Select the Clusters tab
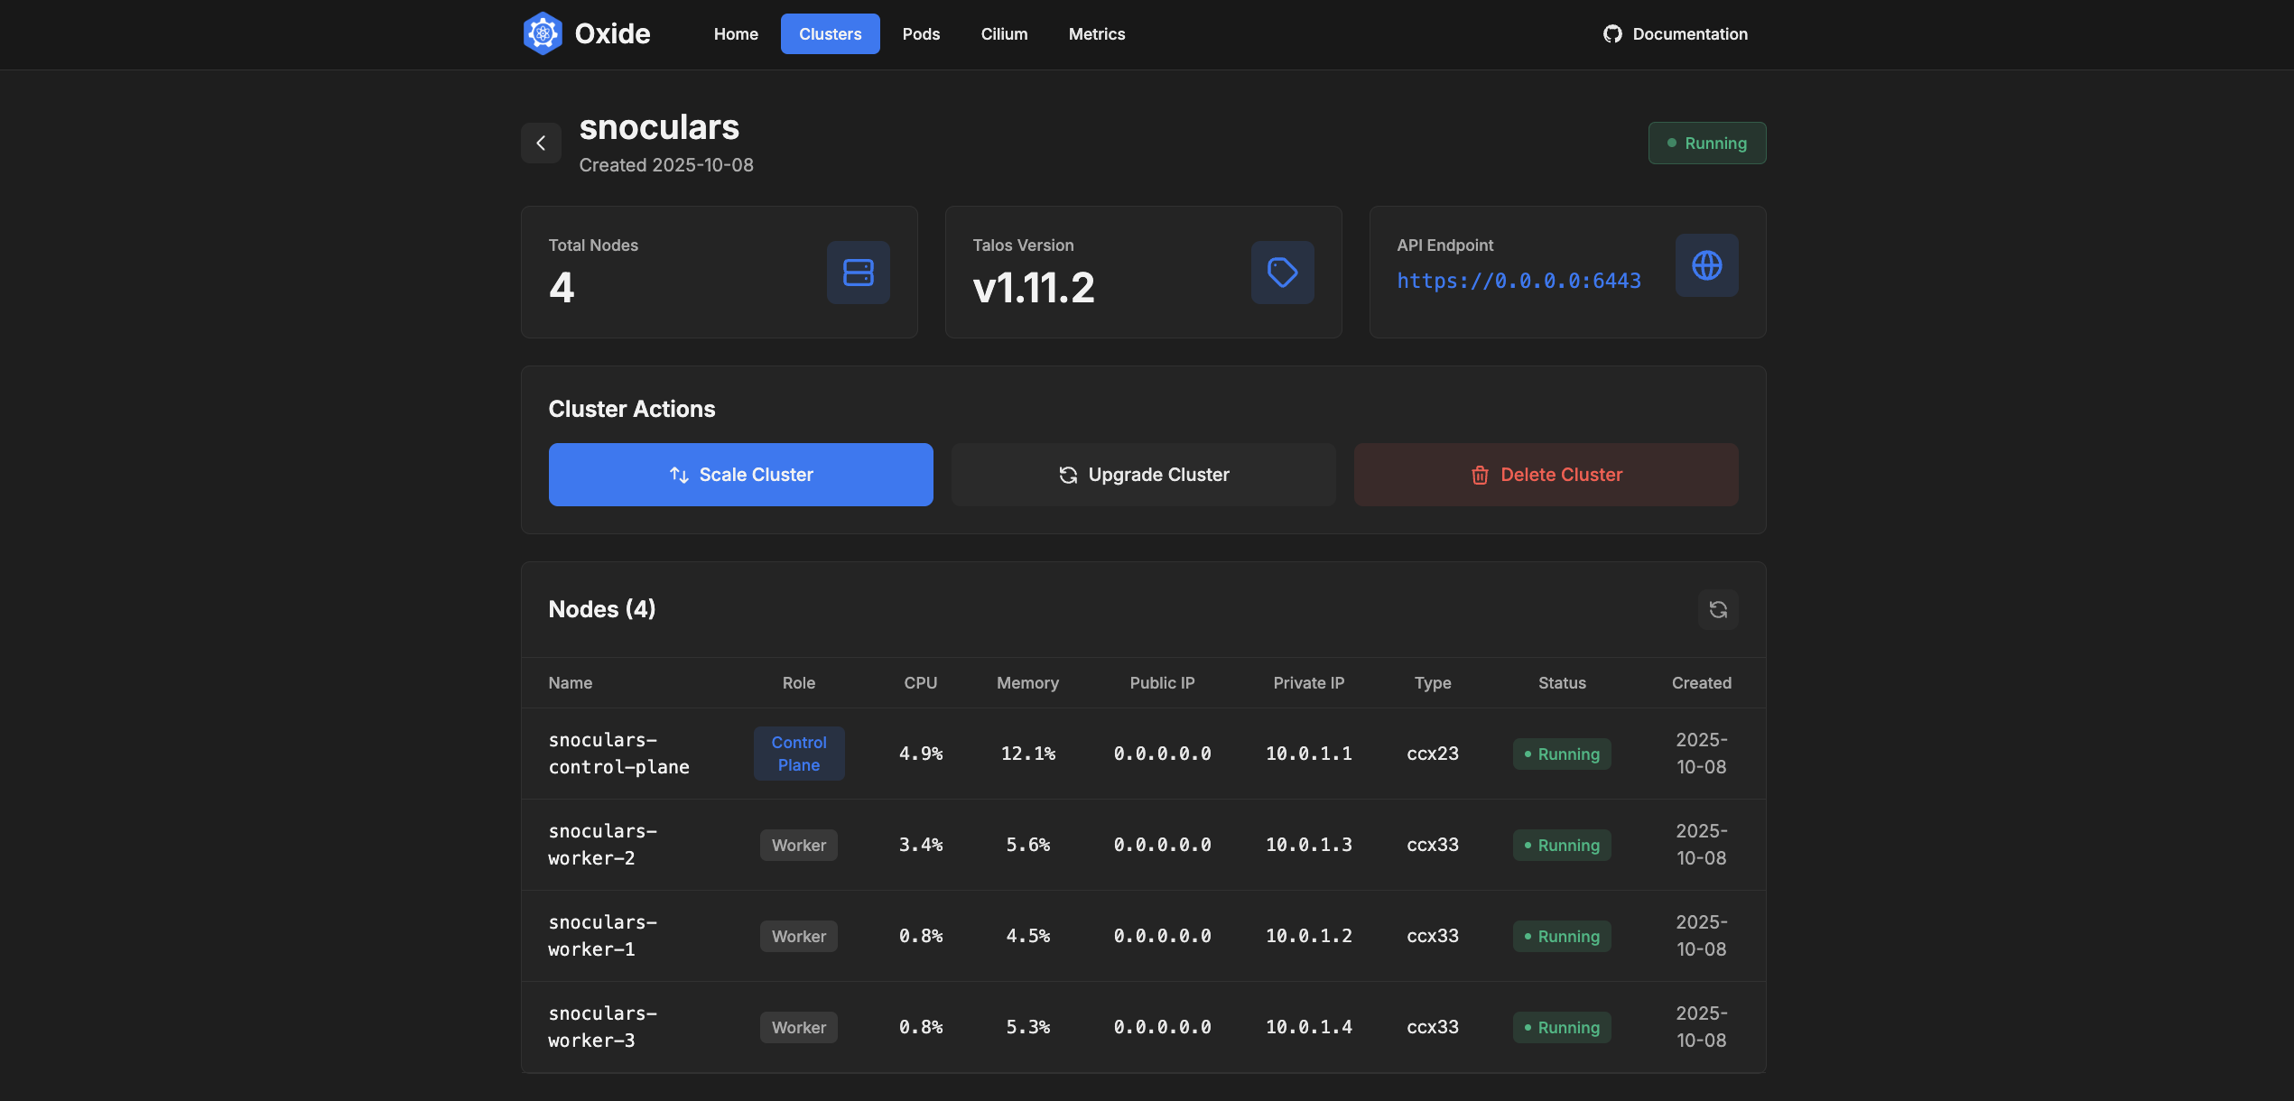The image size is (2294, 1101). tap(830, 34)
